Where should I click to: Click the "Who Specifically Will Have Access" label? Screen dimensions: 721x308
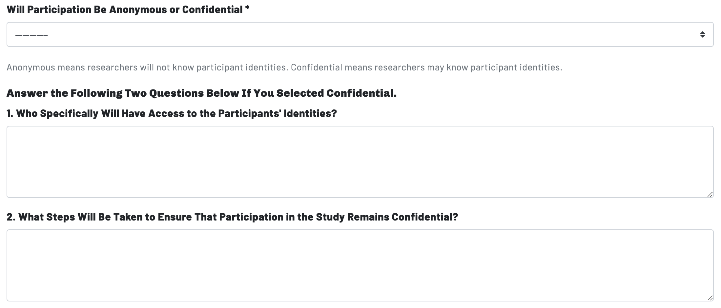[x=176, y=113]
